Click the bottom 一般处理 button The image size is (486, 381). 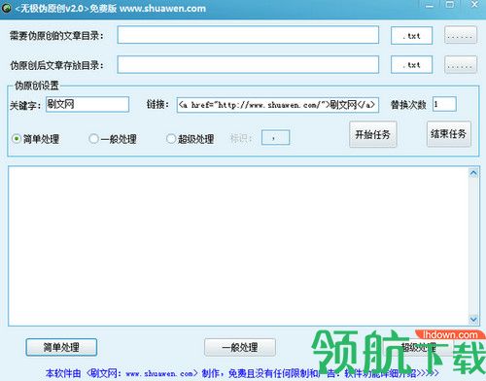tap(240, 347)
